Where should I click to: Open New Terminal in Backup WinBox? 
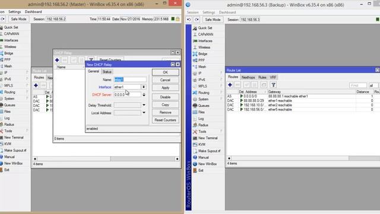(x=208, y=138)
